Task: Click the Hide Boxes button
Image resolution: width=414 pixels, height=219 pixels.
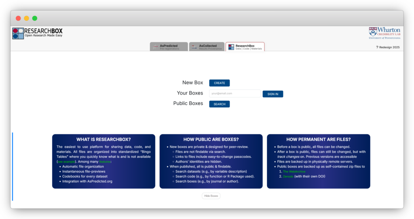Action: 211,196
